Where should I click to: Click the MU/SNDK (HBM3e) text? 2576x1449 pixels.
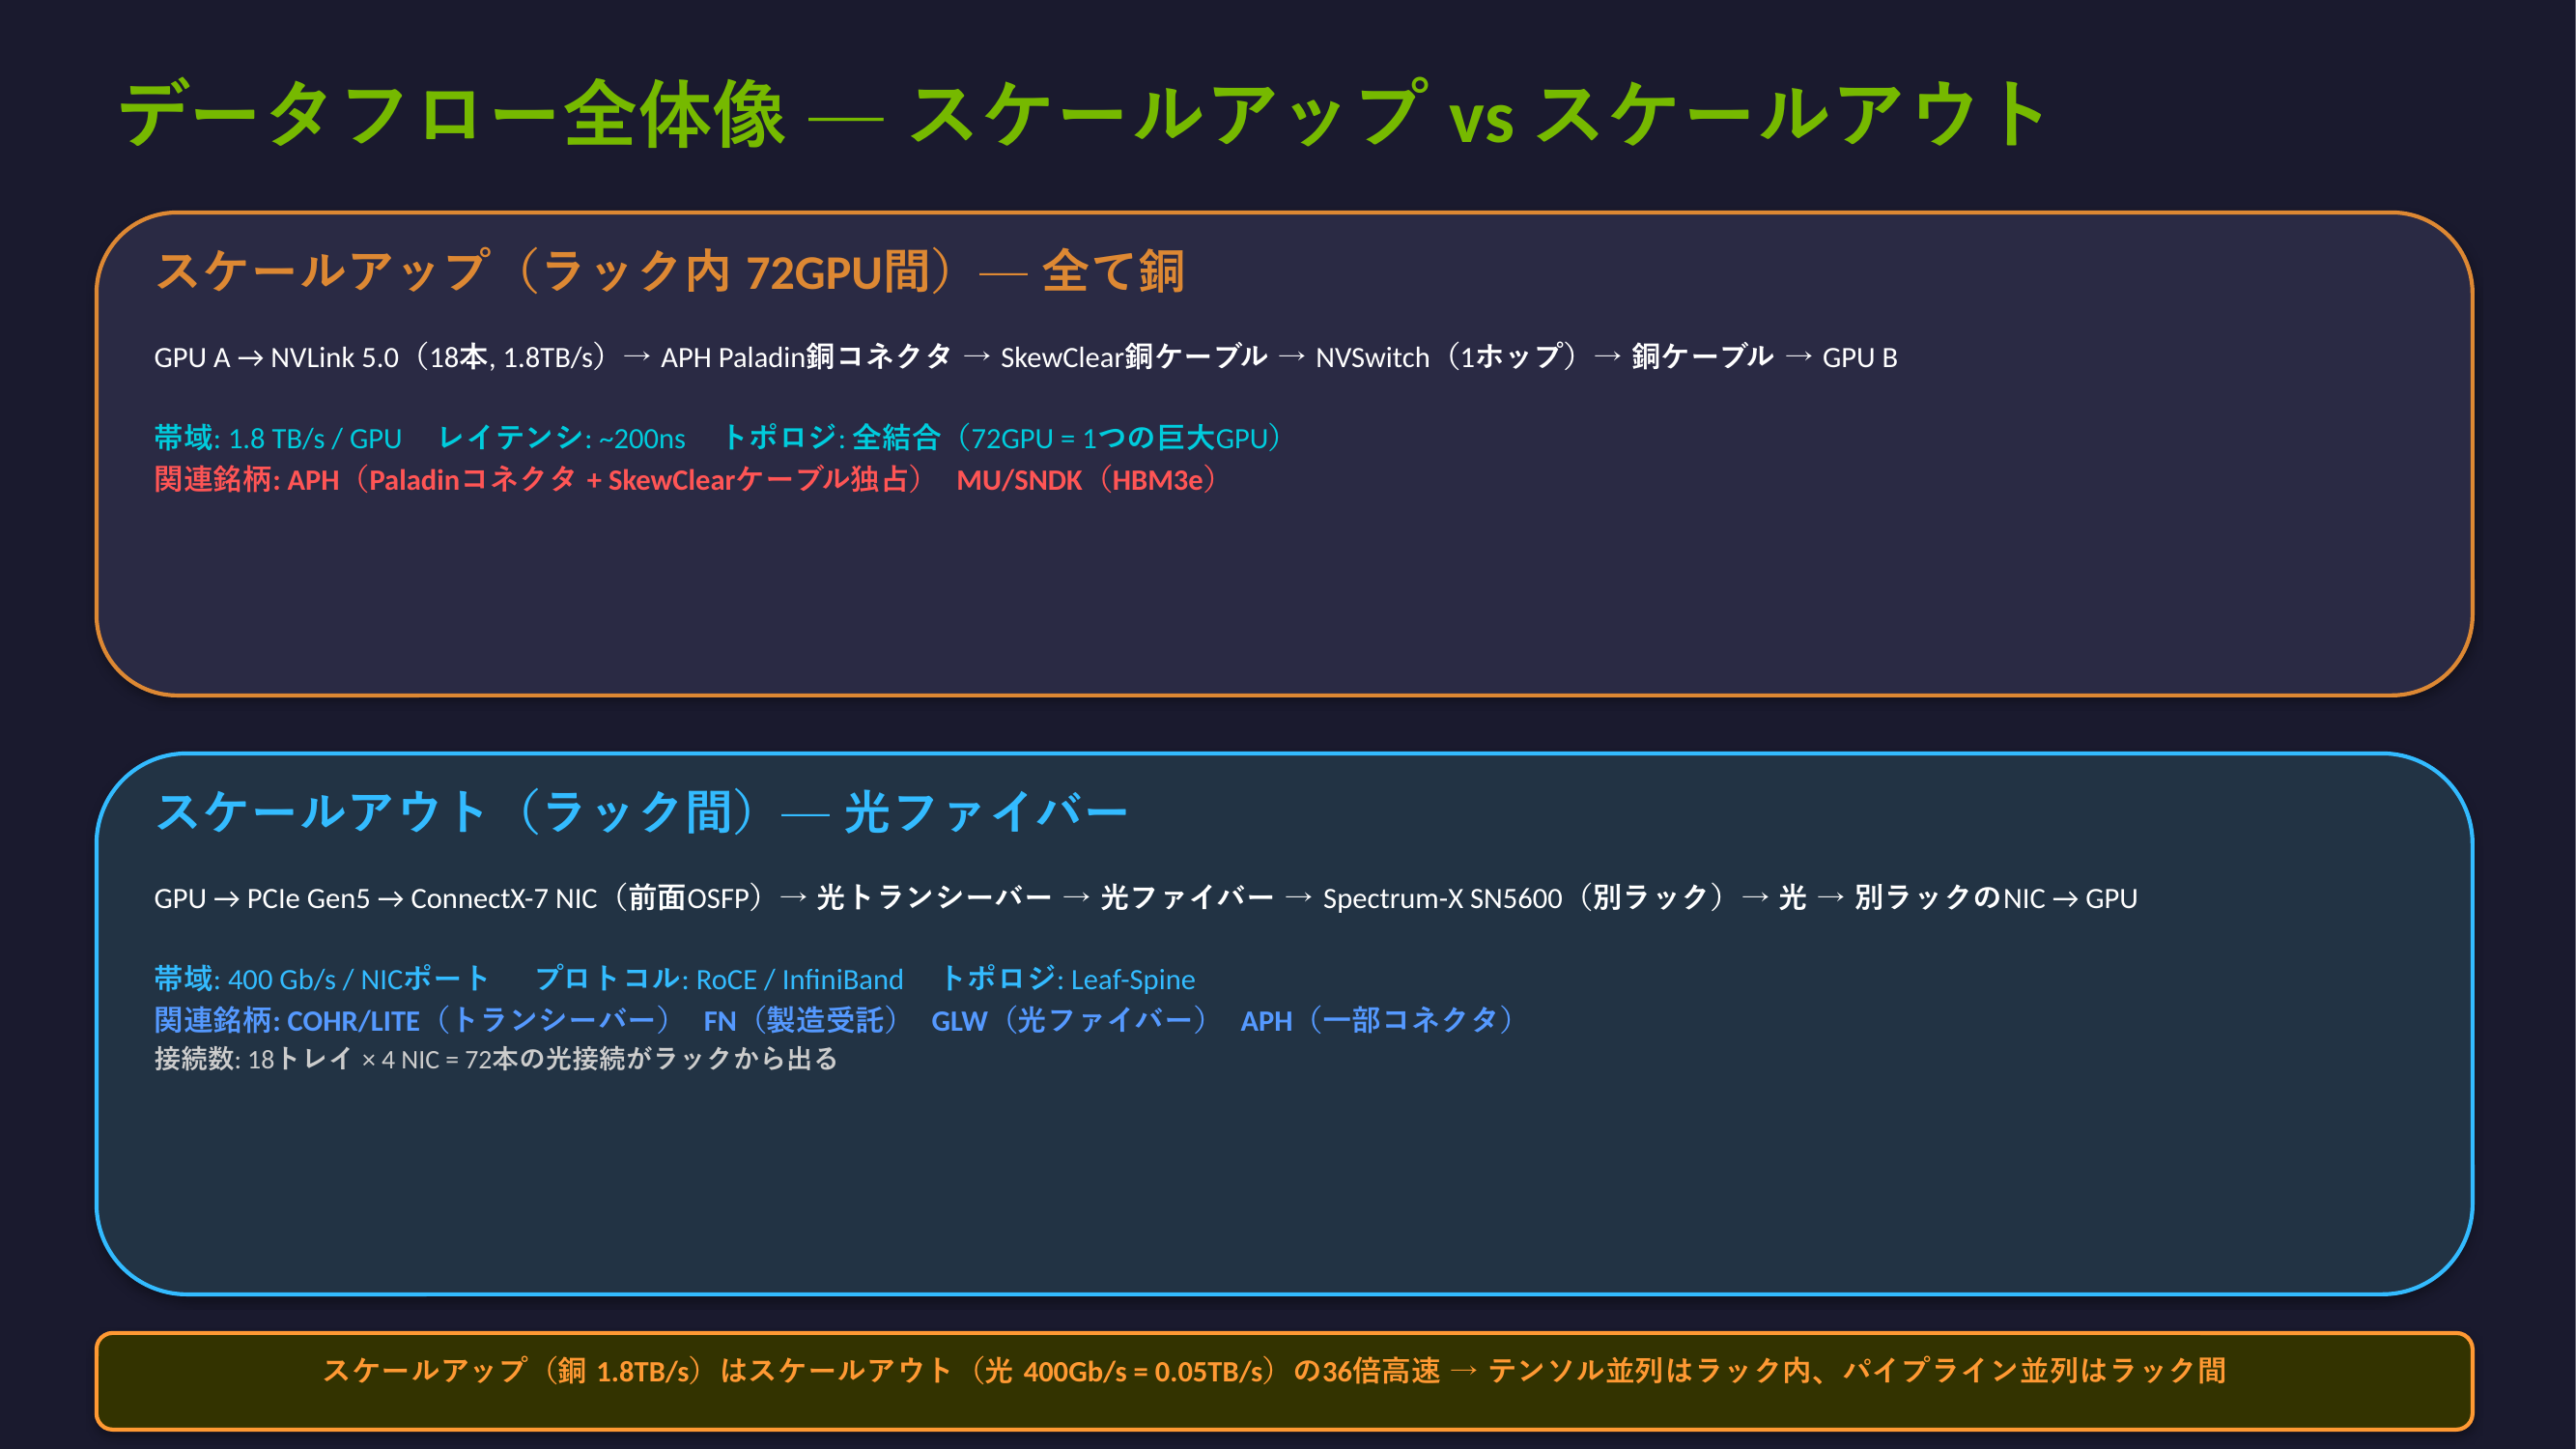pyautogui.click(x=1087, y=480)
